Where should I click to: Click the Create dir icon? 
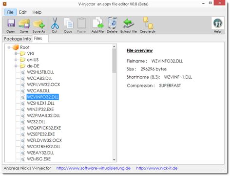(148, 23)
